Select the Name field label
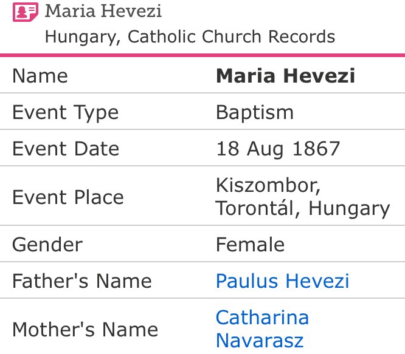The image size is (405, 354). (40, 76)
